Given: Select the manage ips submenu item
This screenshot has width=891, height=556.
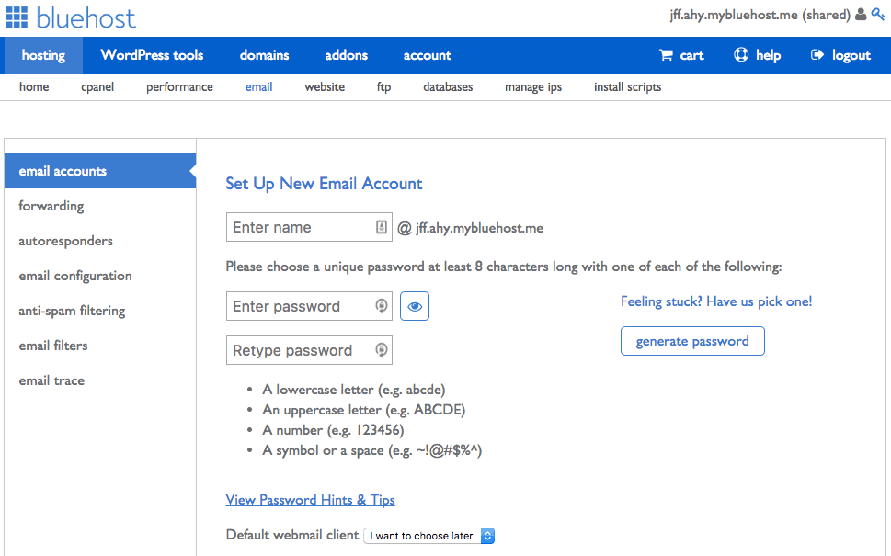Looking at the screenshot, I should (533, 87).
